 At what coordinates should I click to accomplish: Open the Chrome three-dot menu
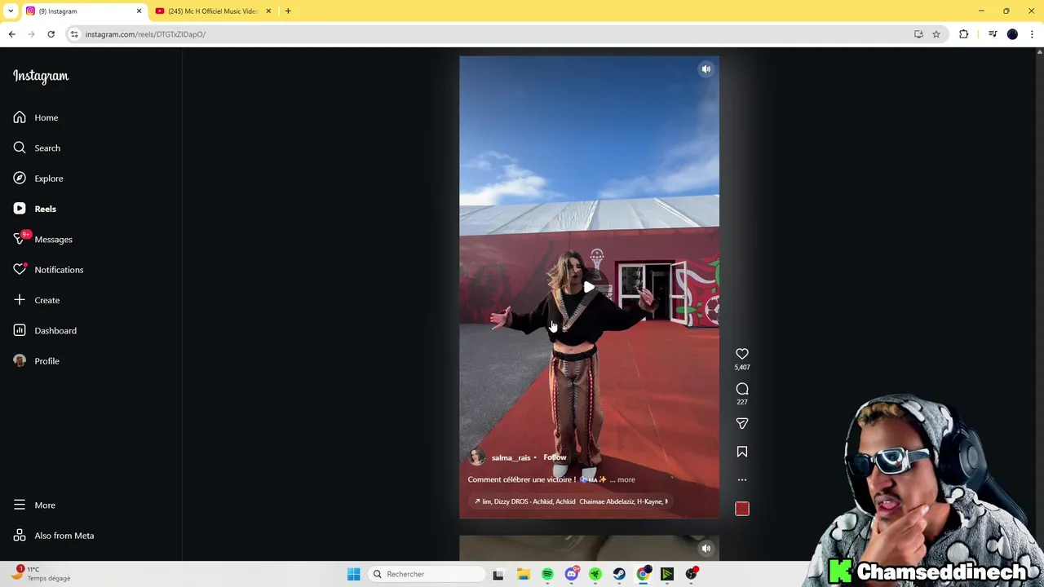pos(1032,34)
